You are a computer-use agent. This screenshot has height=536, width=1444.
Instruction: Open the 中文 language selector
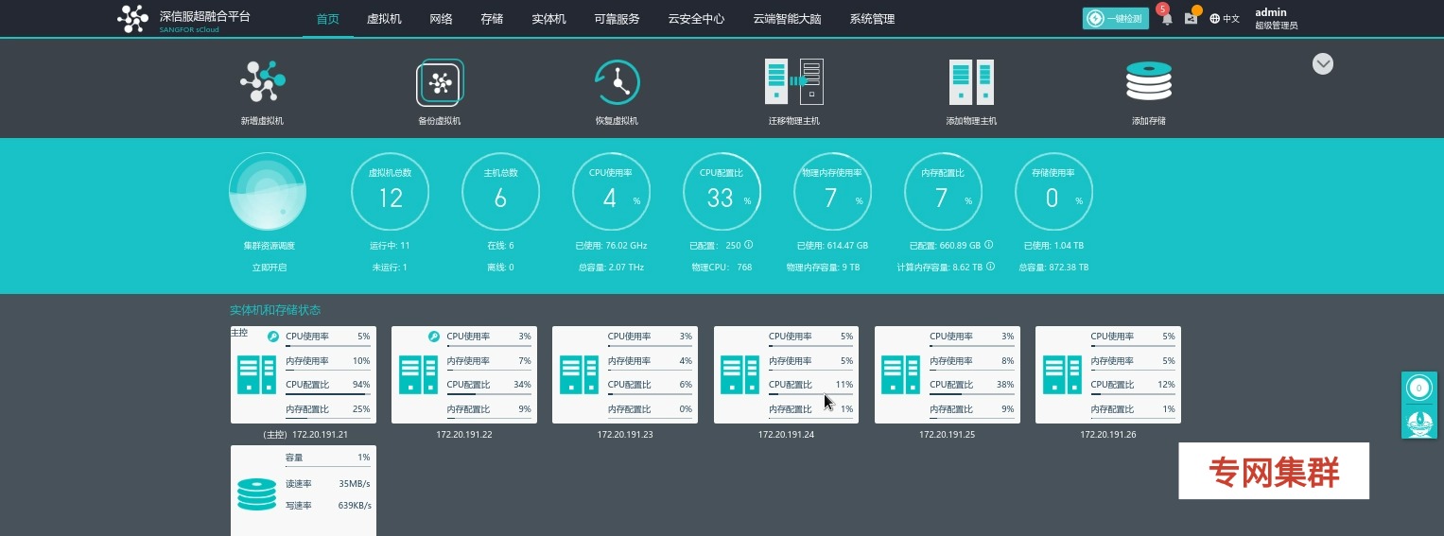1225,18
